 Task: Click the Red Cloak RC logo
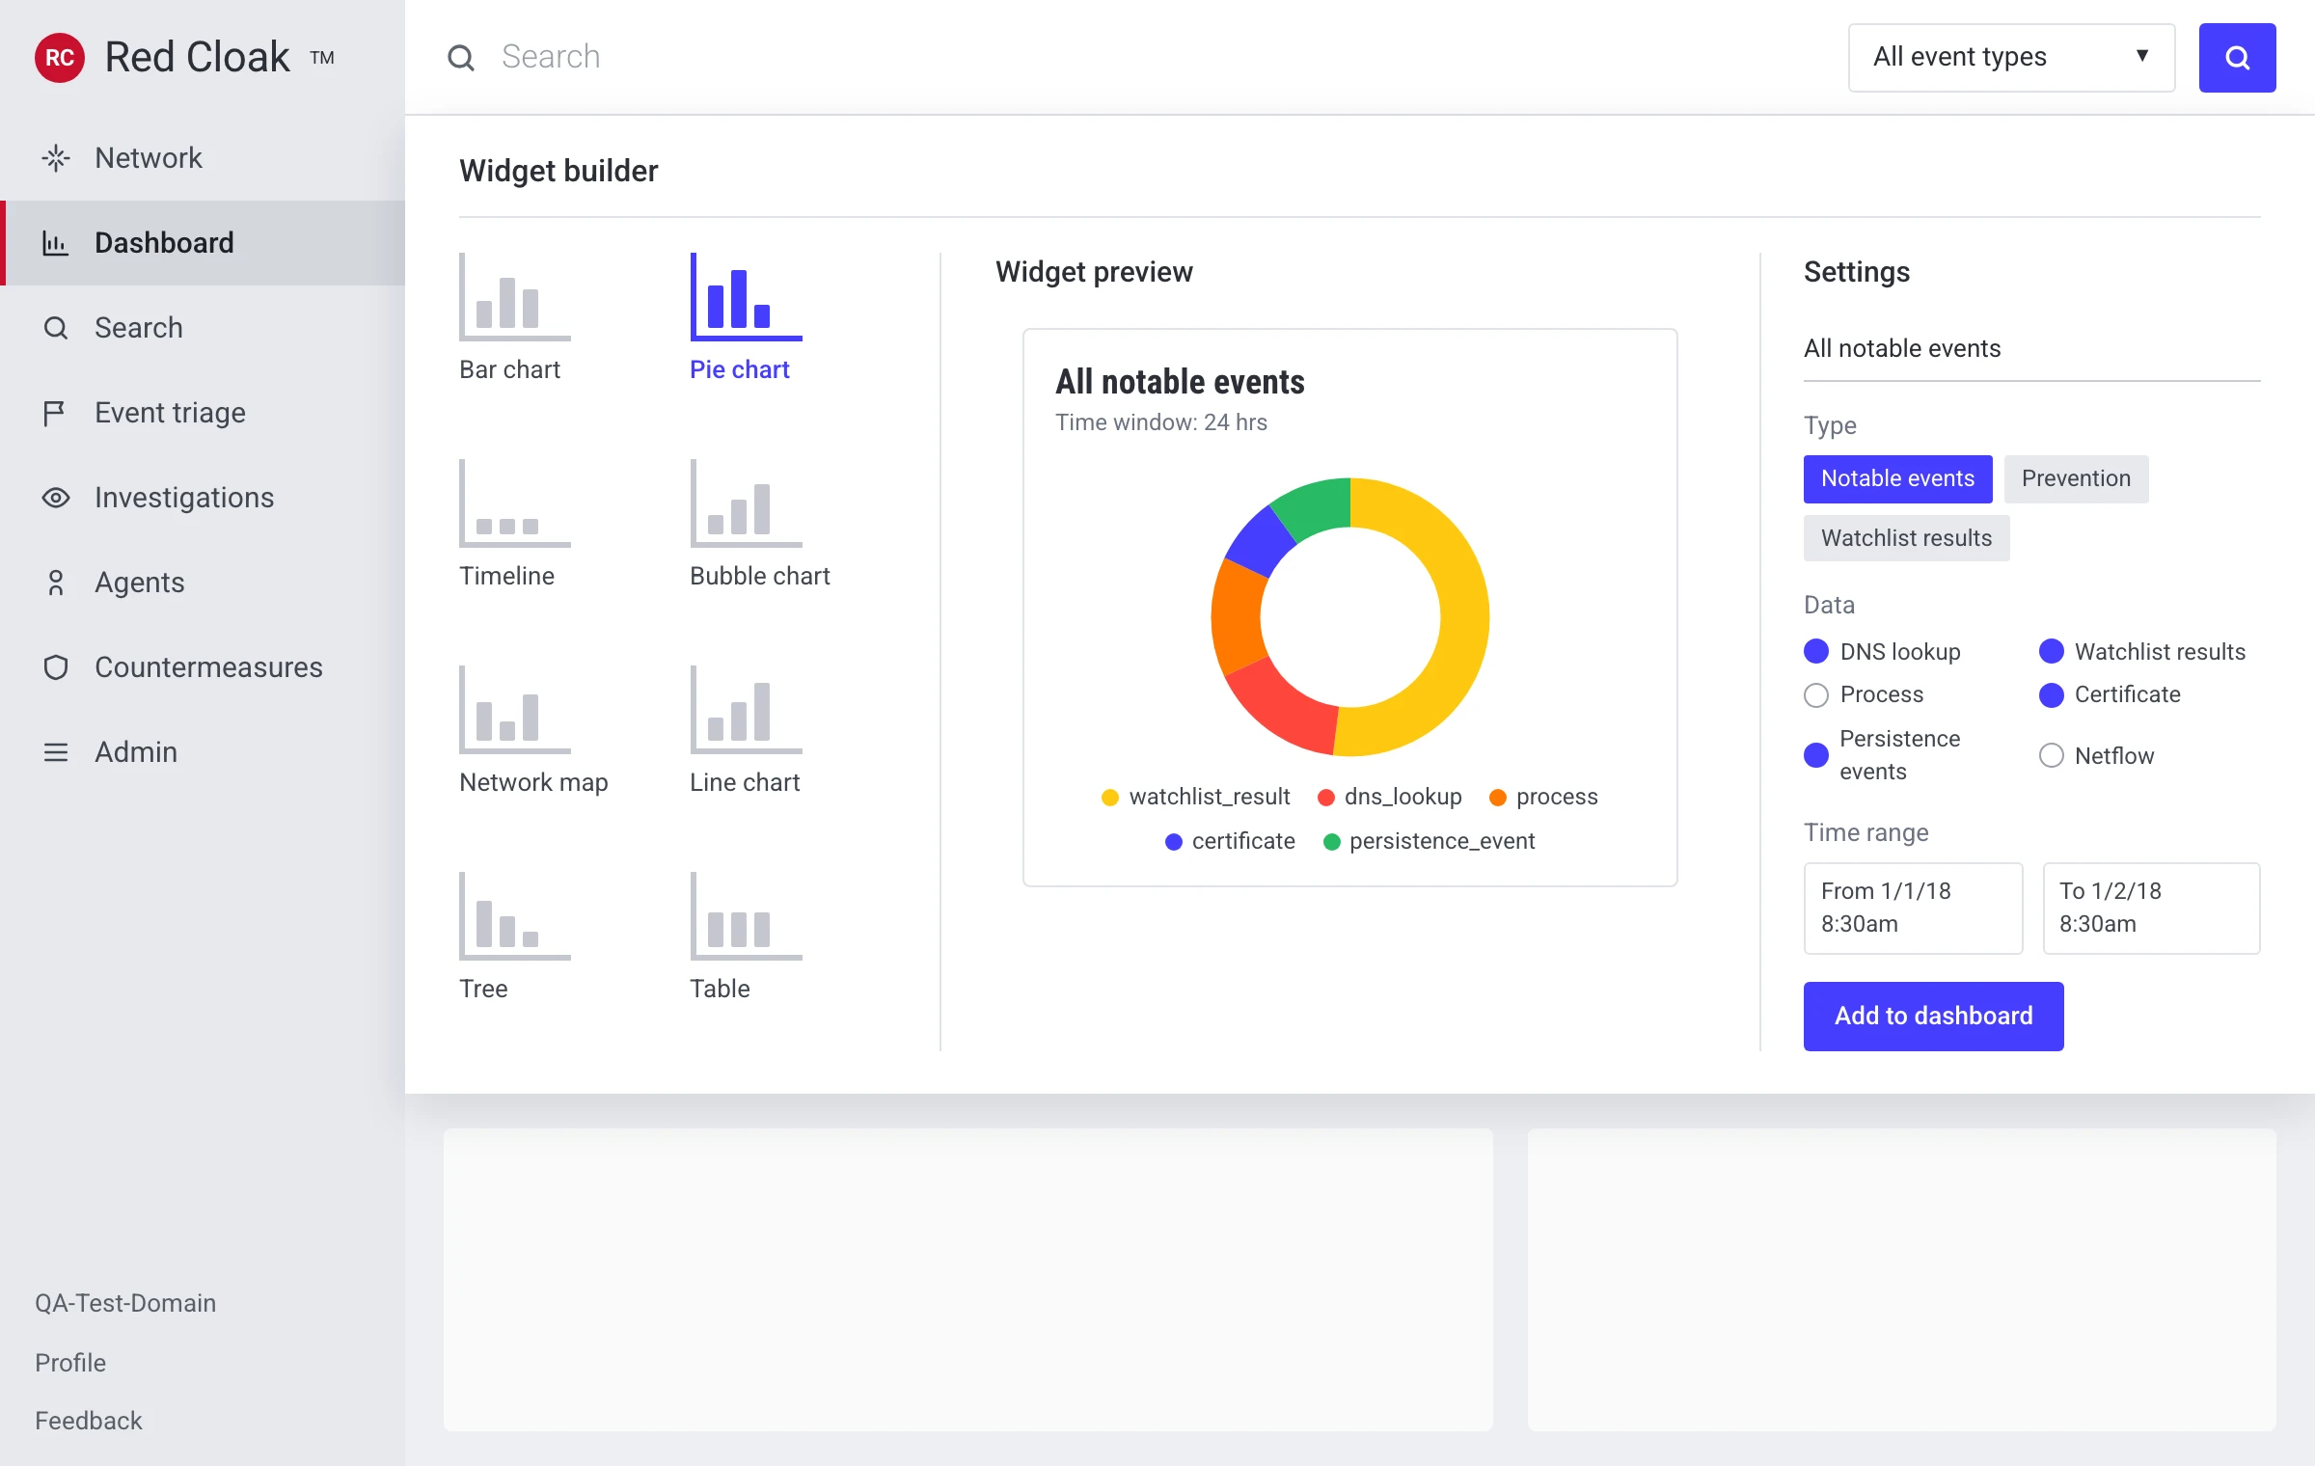pos(60,58)
